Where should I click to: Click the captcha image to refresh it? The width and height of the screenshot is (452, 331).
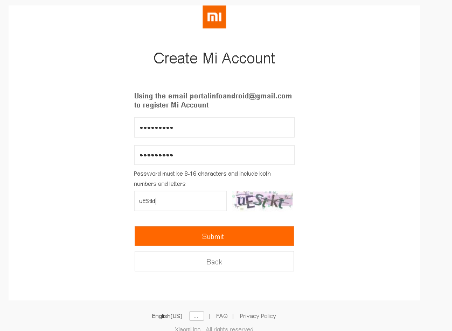[x=263, y=201]
